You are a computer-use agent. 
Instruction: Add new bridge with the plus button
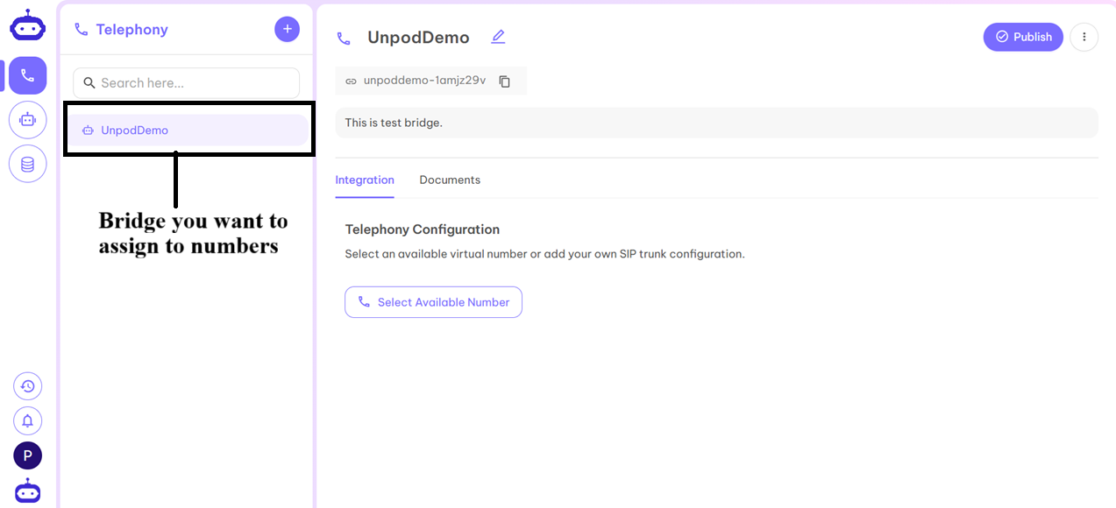click(287, 29)
